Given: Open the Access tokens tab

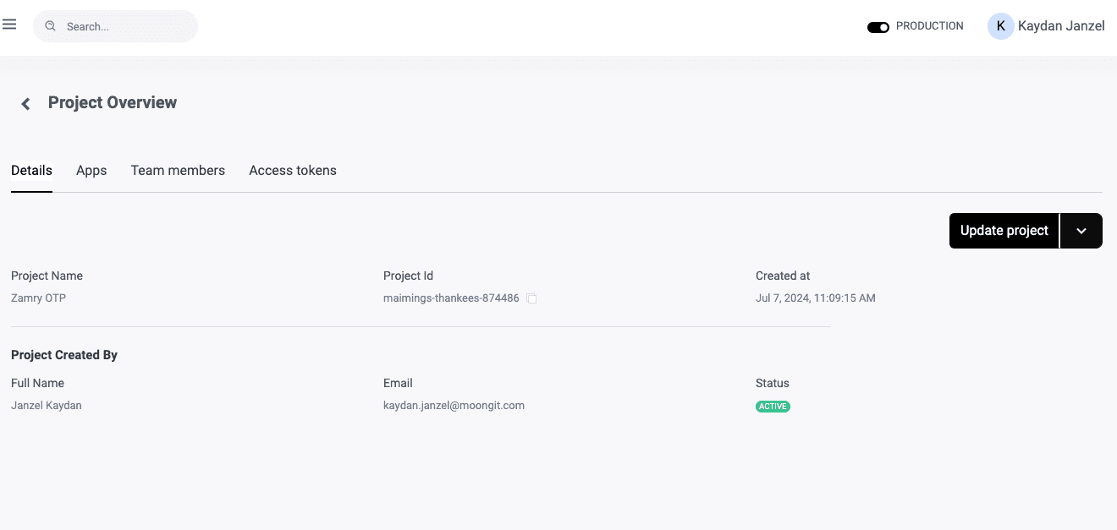Looking at the screenshot, I should click(x=293, y=171).
